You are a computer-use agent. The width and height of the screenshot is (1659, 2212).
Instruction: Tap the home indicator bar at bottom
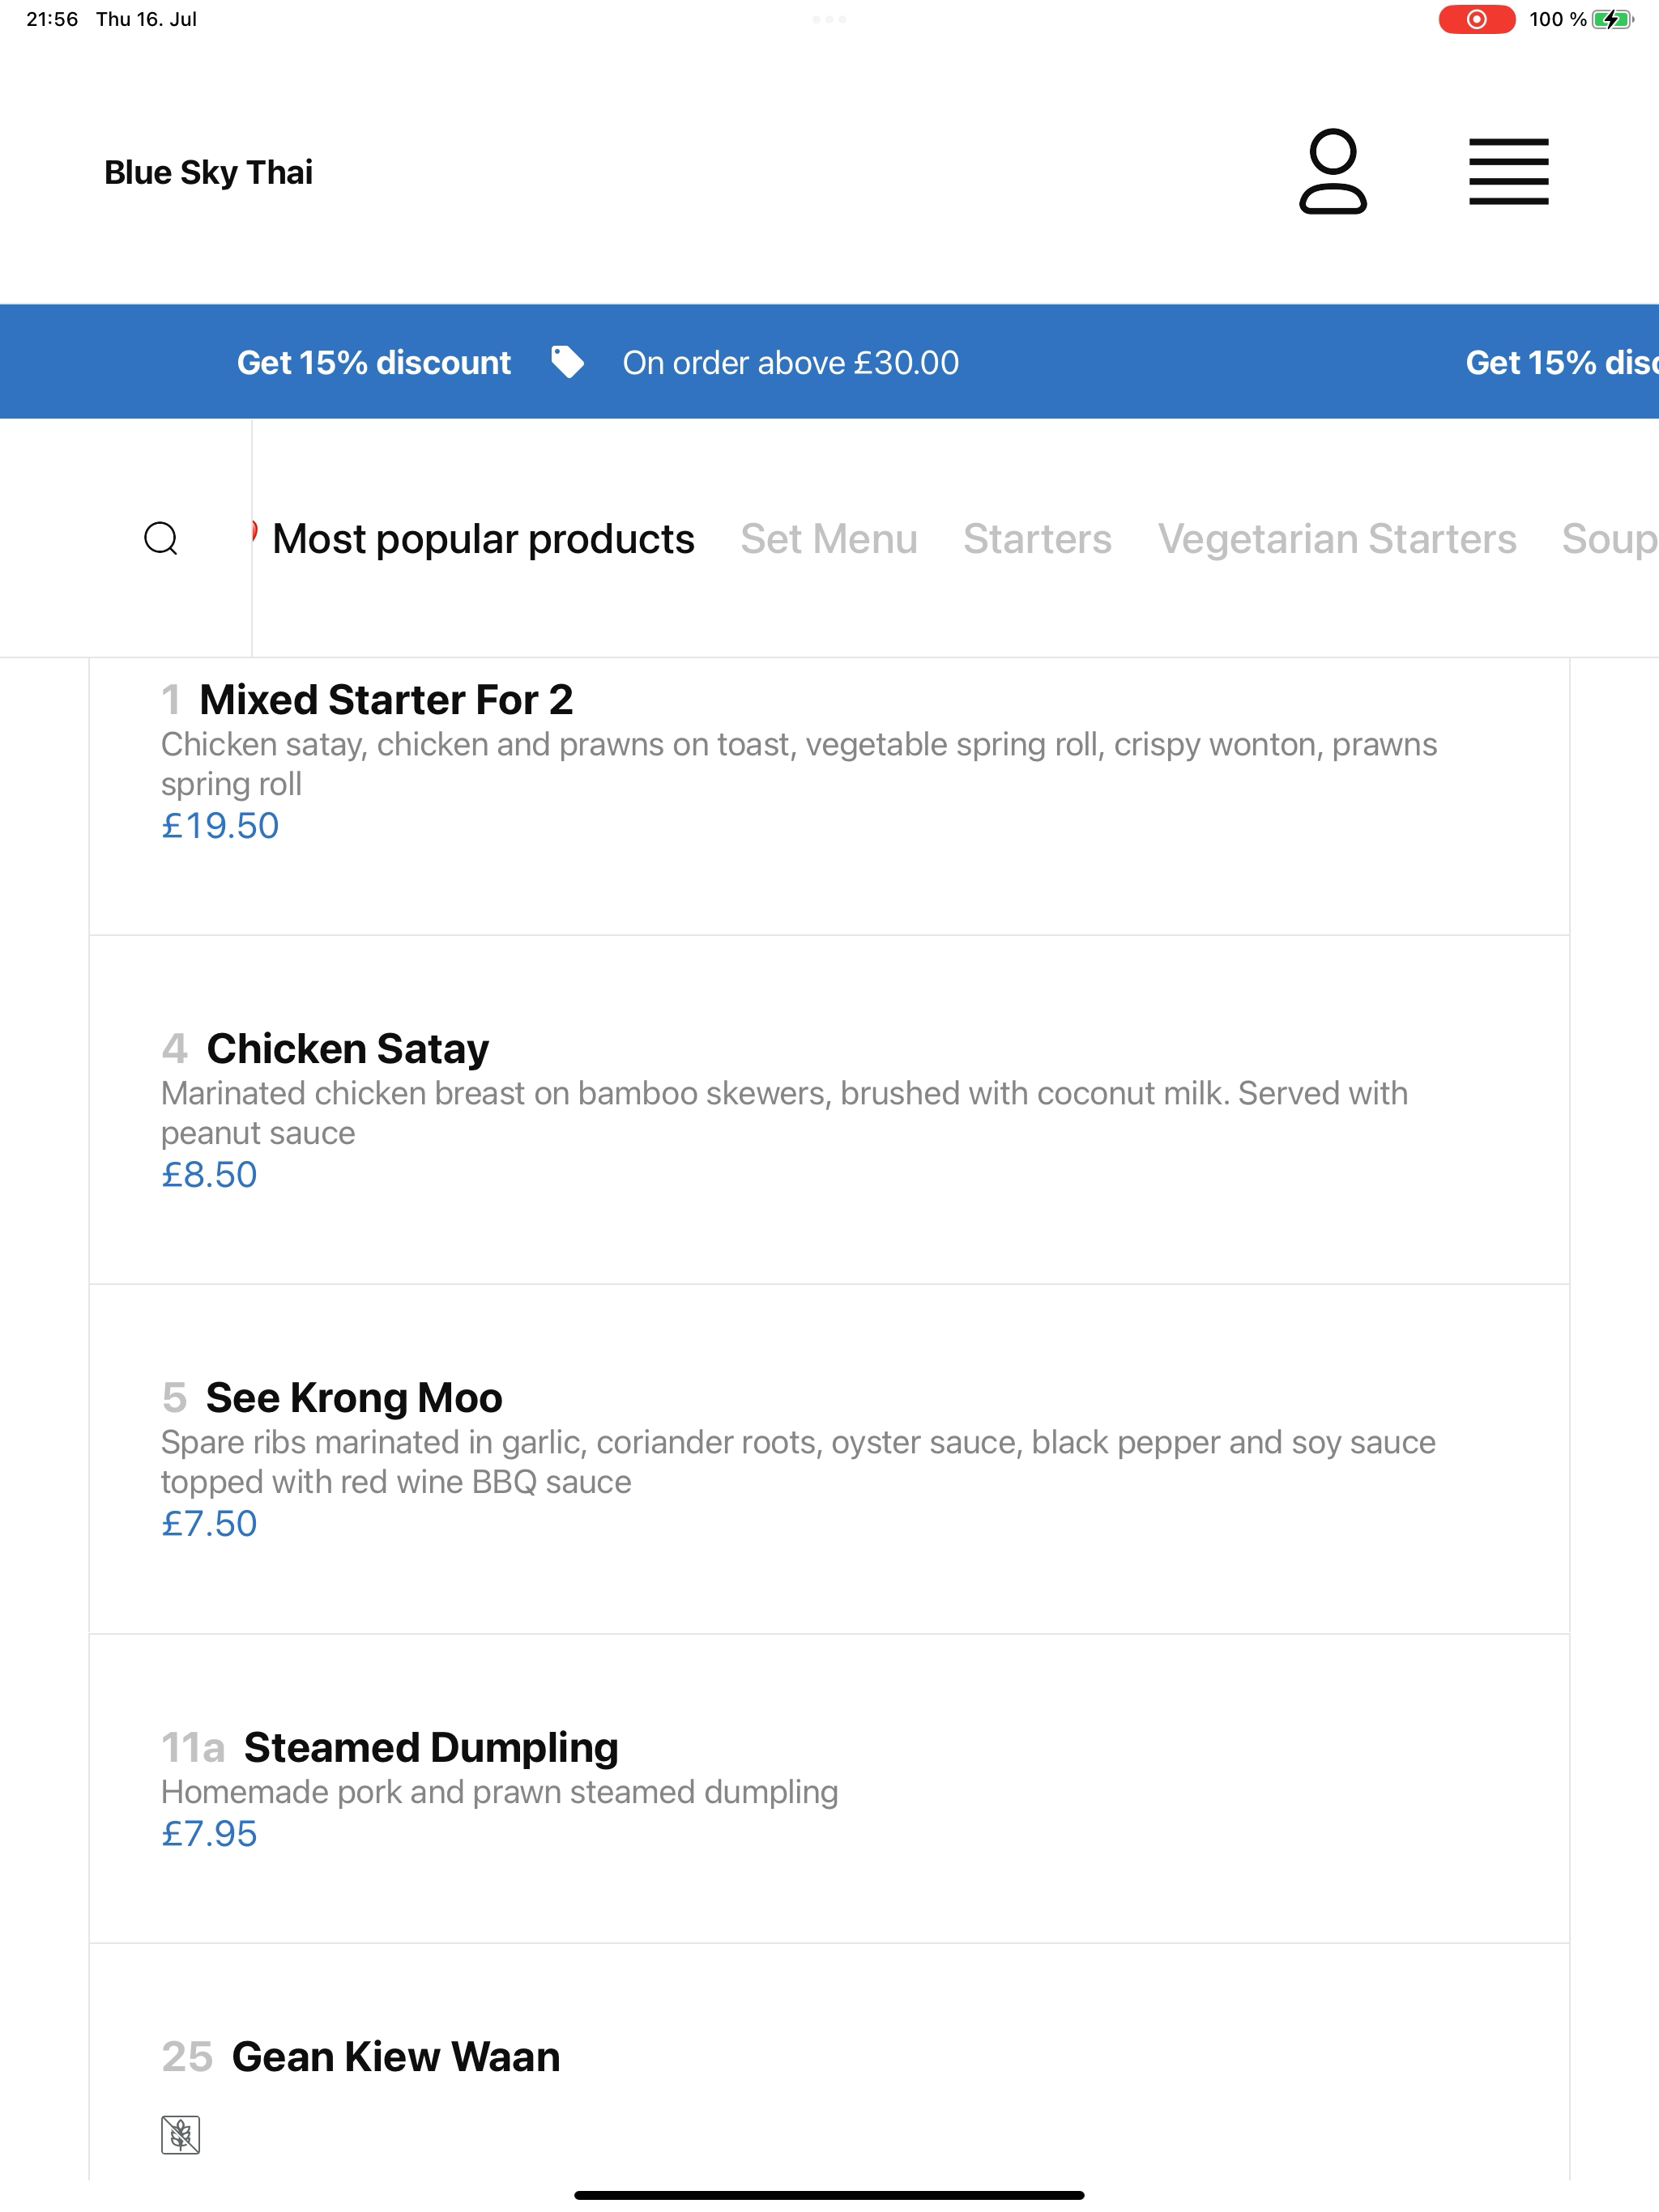click(829, 2195)
